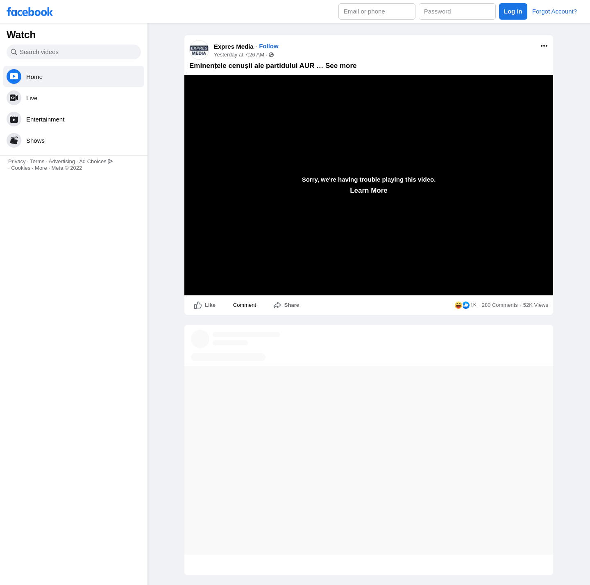Open Learn More in the video error

click(x=369, y=190)
